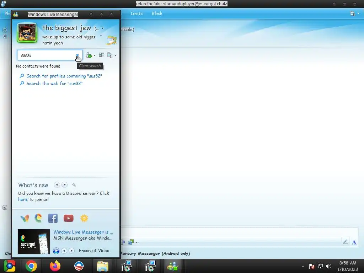Go to next Escargot video
This screenshot has width=364, height=273.
72,251
